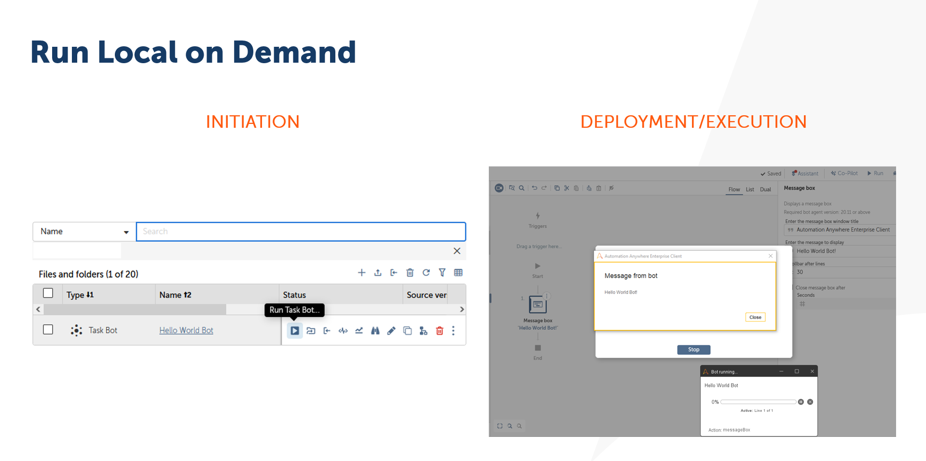The height and width of the screenshot is (461, 926).
Task: Open Co-Pilot in editor header
Action: point(844,174)
